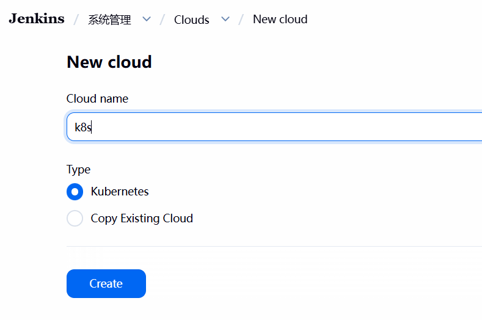Select the Copy Existing Cloud radio option
The width and height of the screenshot is (482, 320).
click(75, 218)
